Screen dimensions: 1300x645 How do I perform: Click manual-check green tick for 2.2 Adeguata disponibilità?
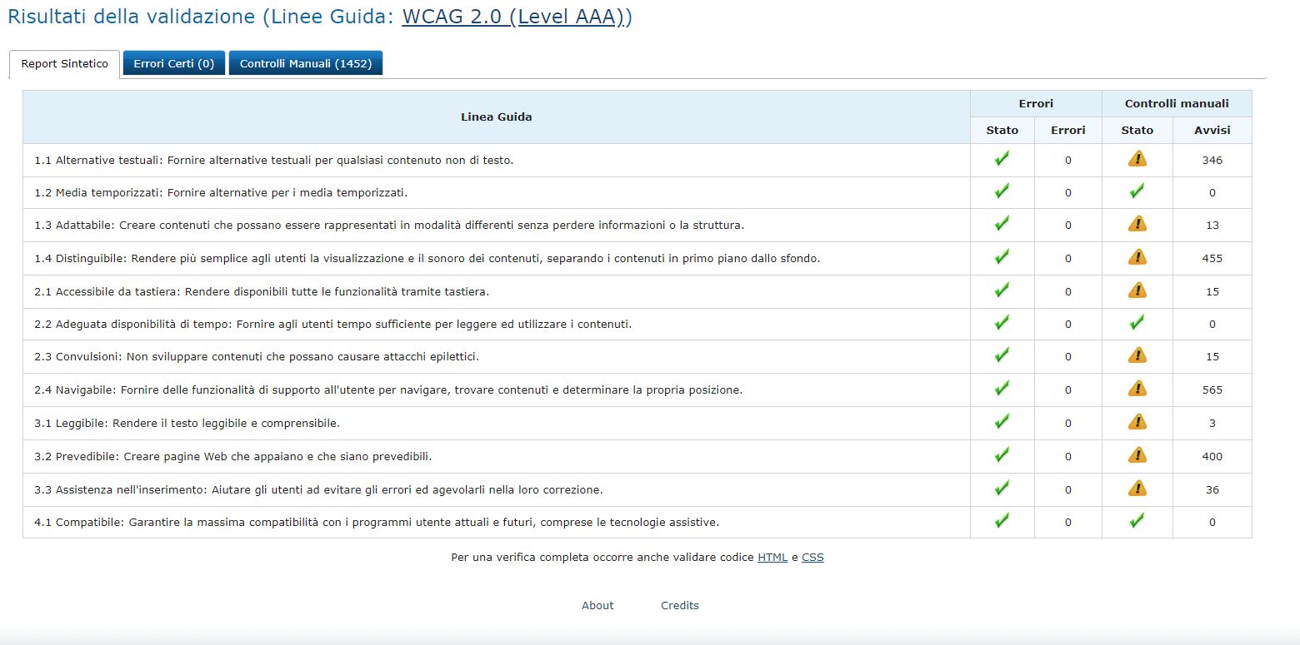[1137, 323]
